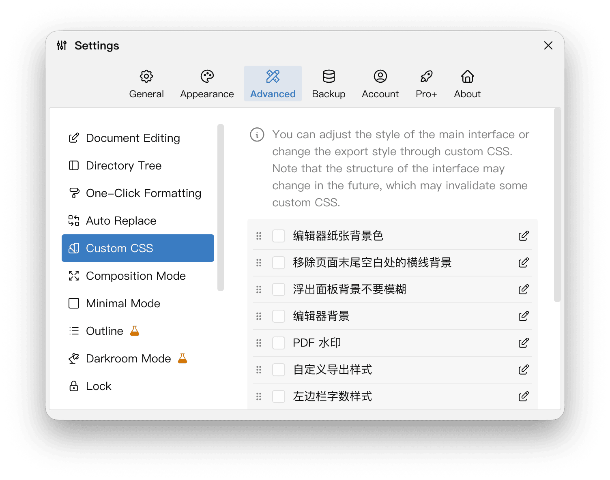The image size is (610, 480).
Task: Select Auto Replace in sidebar
Action: pyautogui.click(x=138, y=221)
